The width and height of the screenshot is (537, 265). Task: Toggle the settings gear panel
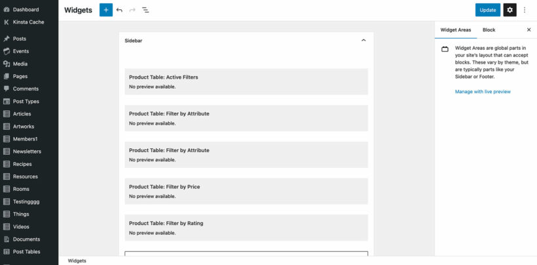509,10
